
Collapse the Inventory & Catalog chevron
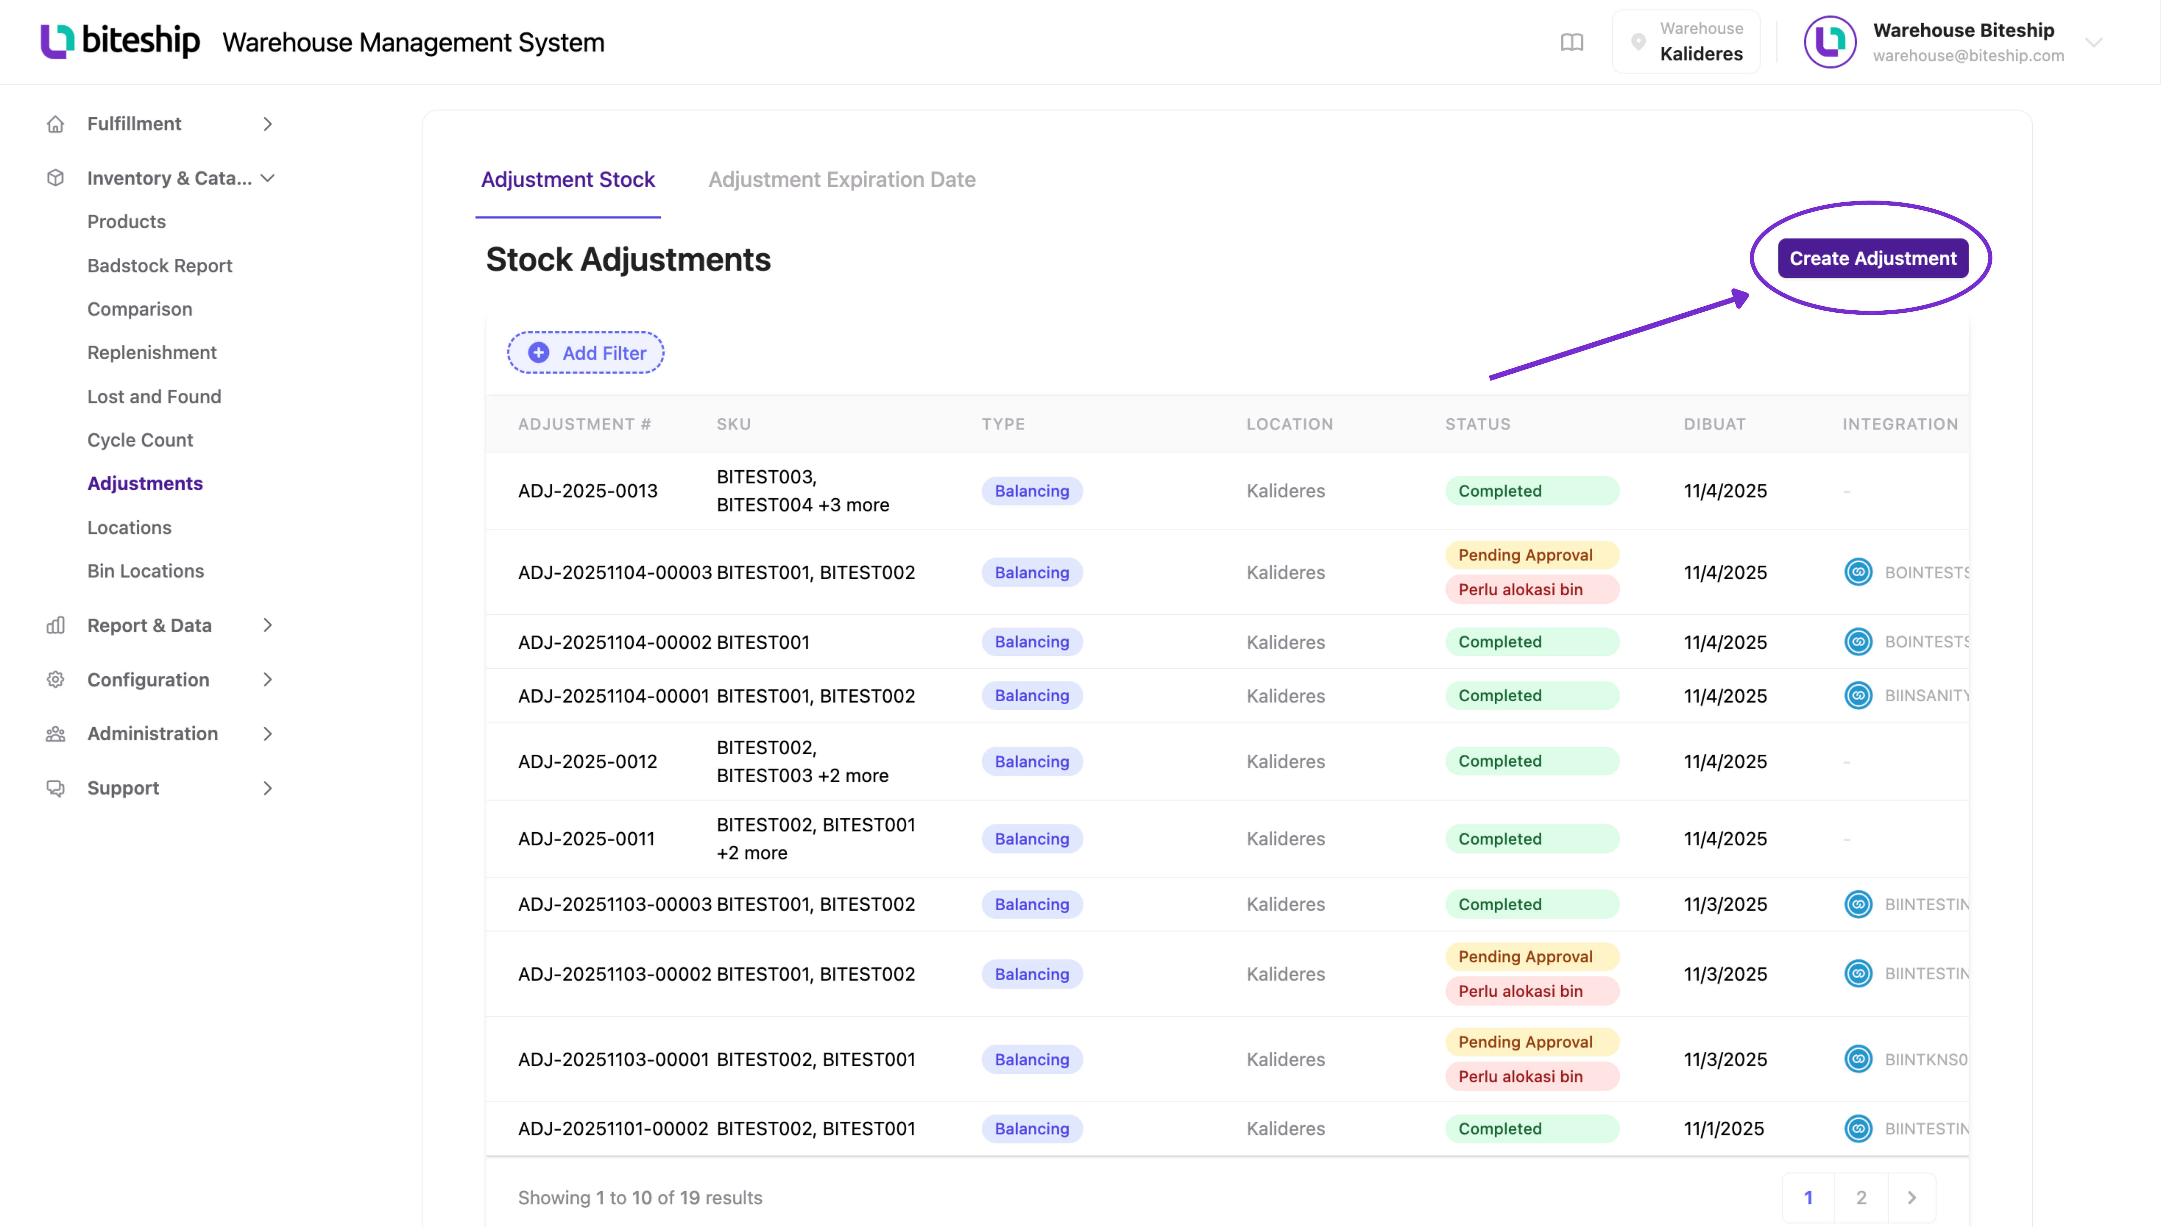268,178
